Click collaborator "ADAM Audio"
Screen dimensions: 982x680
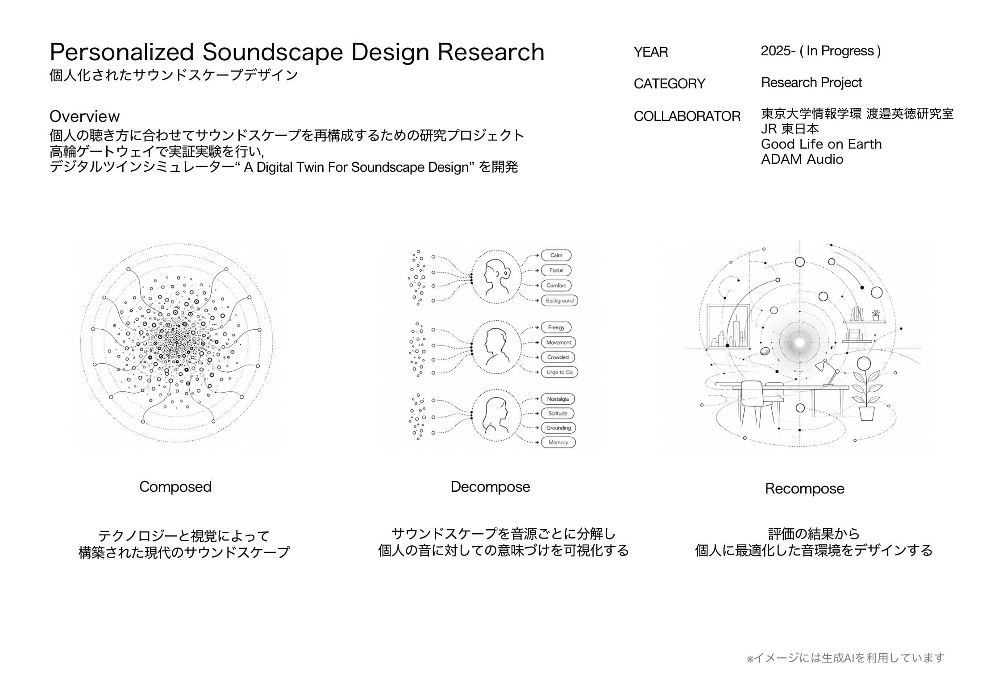[x=802, y=159]
